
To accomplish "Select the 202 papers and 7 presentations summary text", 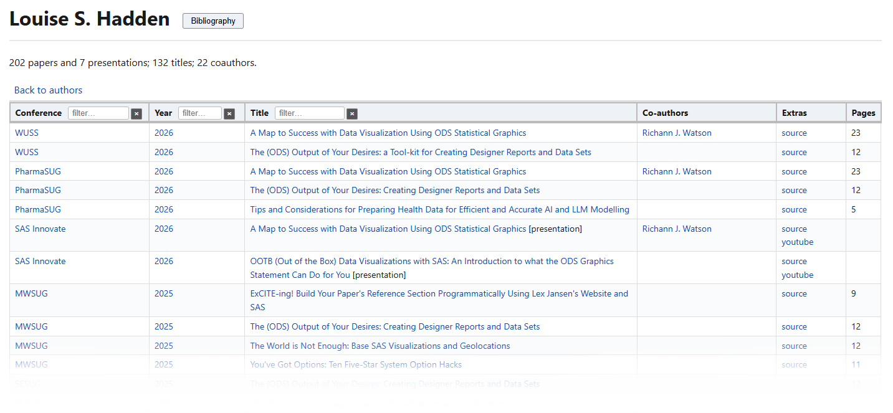I will pos(133,63).
